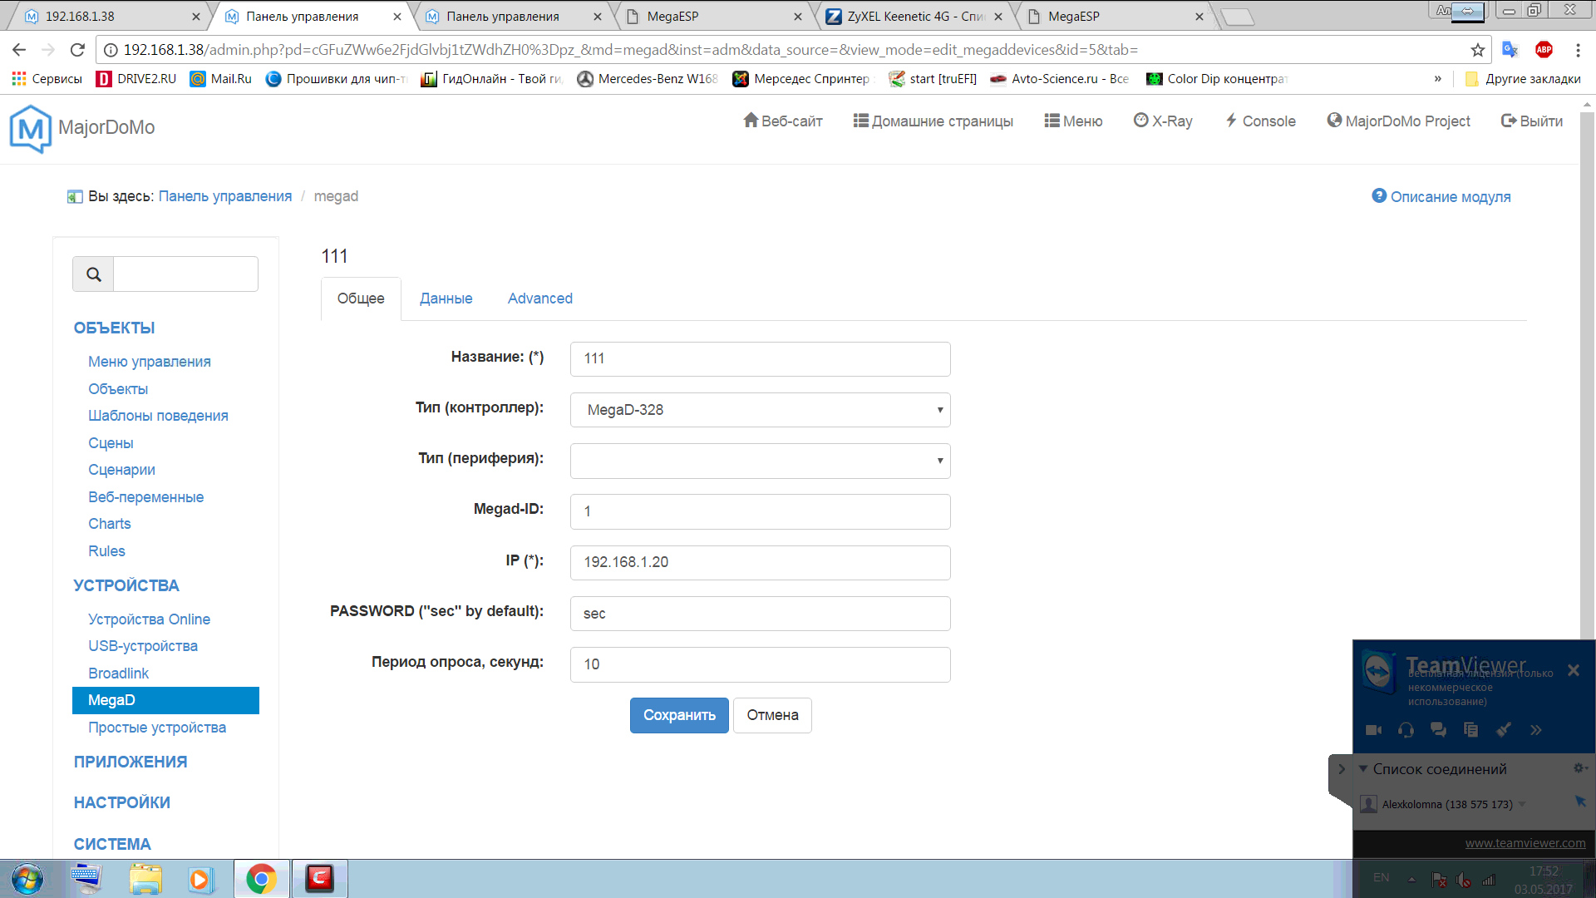Image resolution: width=1596 pixels, height=898 pixels.
Task: Click the MajorDoMo logo icon
Action: (30, 126)
